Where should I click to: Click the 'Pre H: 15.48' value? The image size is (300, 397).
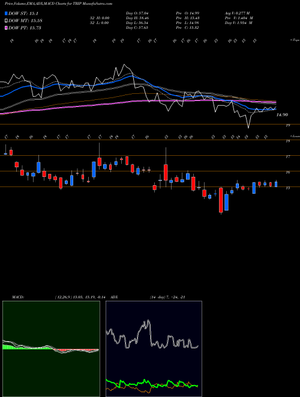tap(188, 18)
